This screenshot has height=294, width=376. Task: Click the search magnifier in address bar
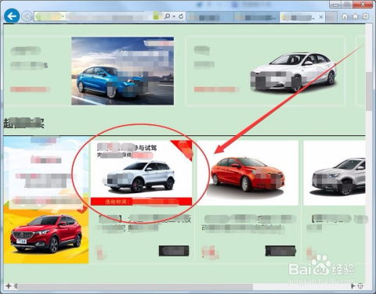click(x=167, y=16)
